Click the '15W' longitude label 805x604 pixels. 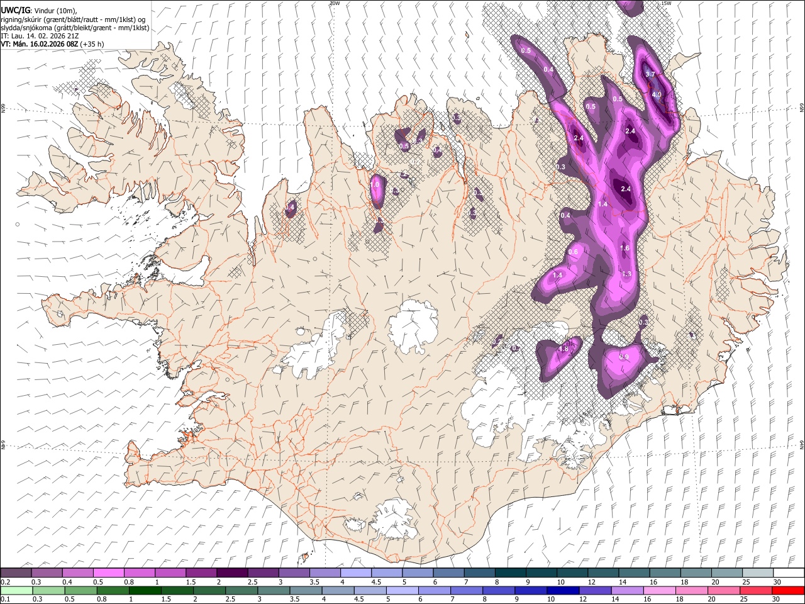(666, 3)
